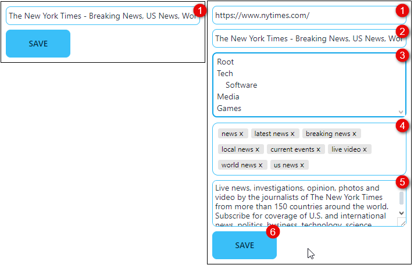Click description scrollbar down arrow
The height and width of the screenshot is (265, 414).
pos(402,213)
